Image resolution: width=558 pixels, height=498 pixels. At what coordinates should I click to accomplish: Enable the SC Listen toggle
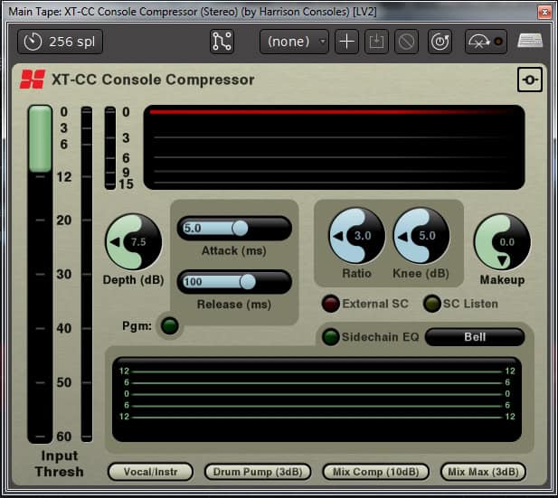(432, 304)
